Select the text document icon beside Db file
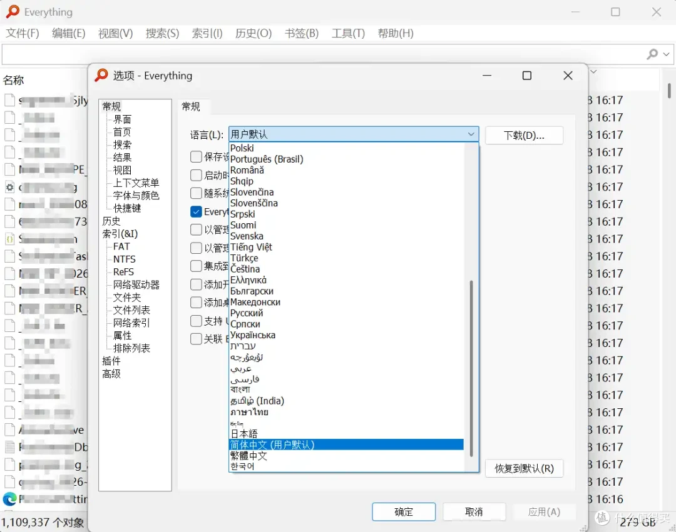Viewport: 676px width, 532px height. click(x=9, y=447)
